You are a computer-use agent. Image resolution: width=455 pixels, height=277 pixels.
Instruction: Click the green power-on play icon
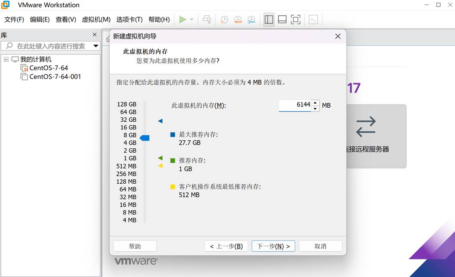point(182,20)
